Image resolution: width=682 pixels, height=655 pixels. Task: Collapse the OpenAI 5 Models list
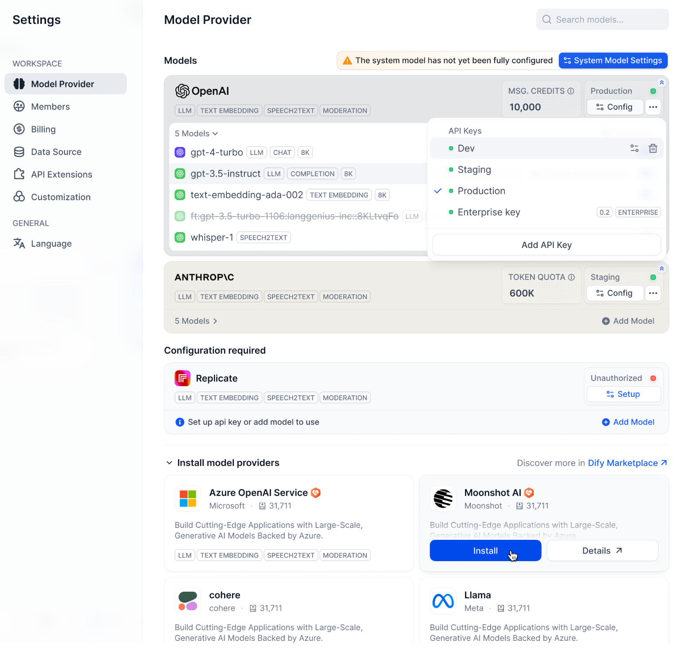click(x=196, y=134)
